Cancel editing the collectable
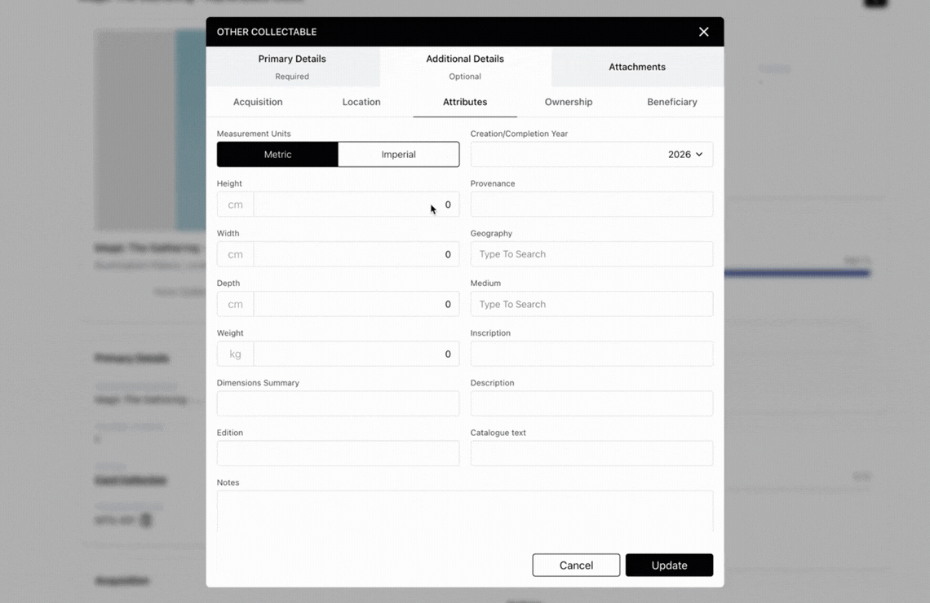 click(x=576, y=566)
